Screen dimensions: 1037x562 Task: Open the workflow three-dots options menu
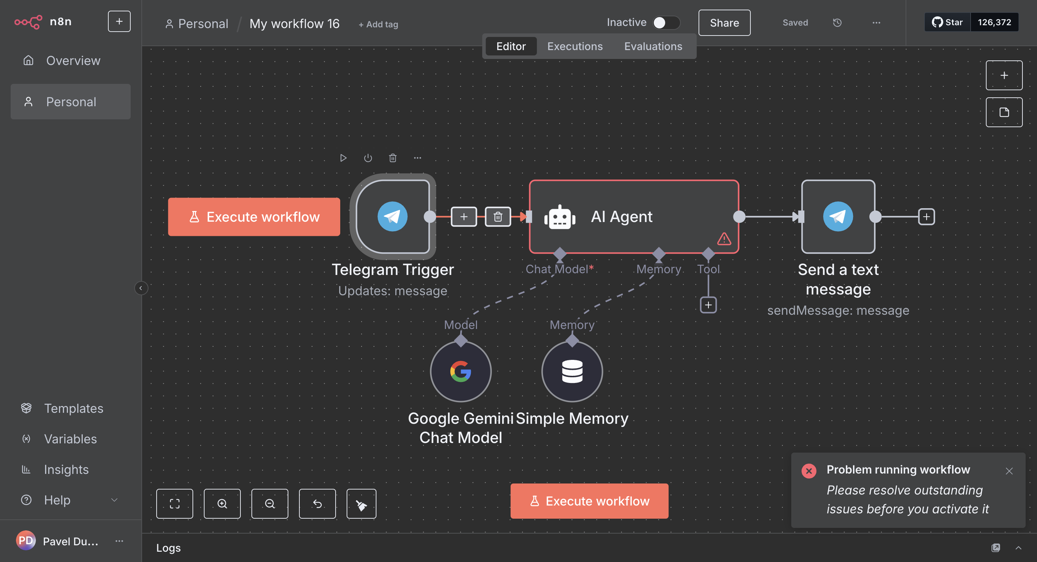[876, 23]
